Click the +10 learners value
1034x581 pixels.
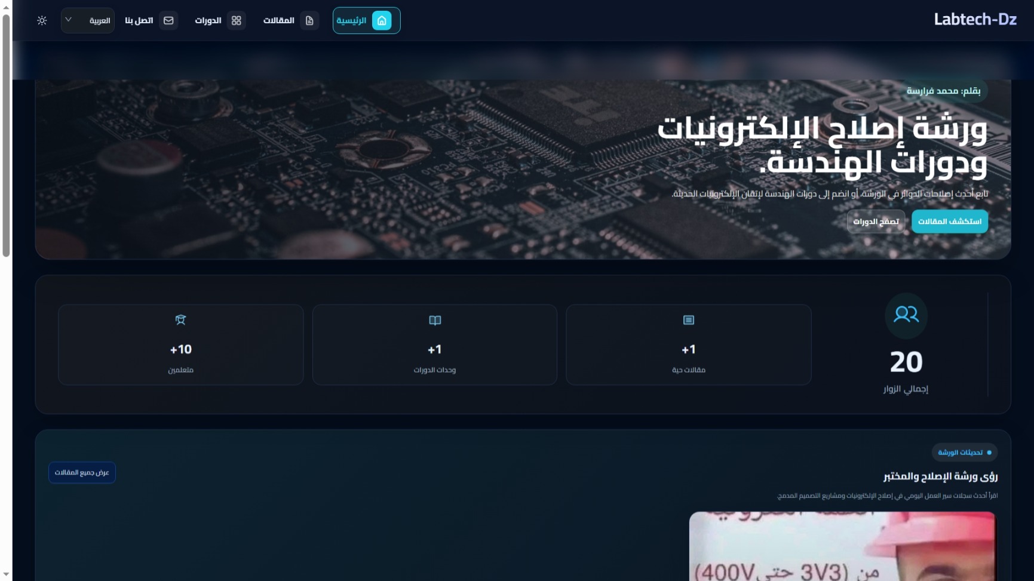pos(180,349)
